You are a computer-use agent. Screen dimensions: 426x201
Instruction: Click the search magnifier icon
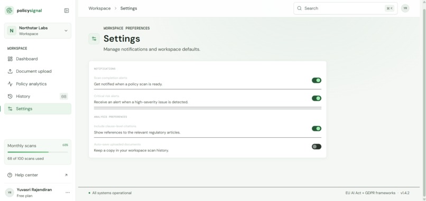coord(299,8)
